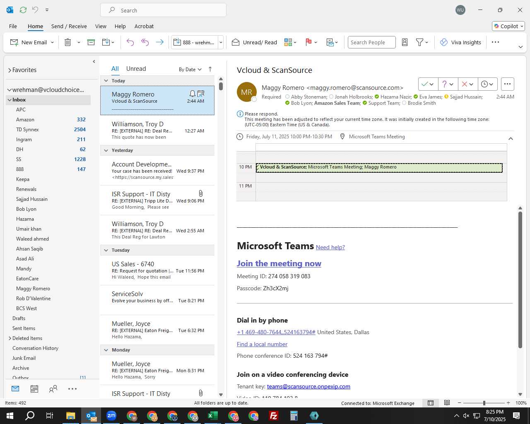Image resolution: width=530 pixels, height=424 pixels.
Task: Open the By Date sort dropdown
Action: pyautogui.click(x=190, y=69)
